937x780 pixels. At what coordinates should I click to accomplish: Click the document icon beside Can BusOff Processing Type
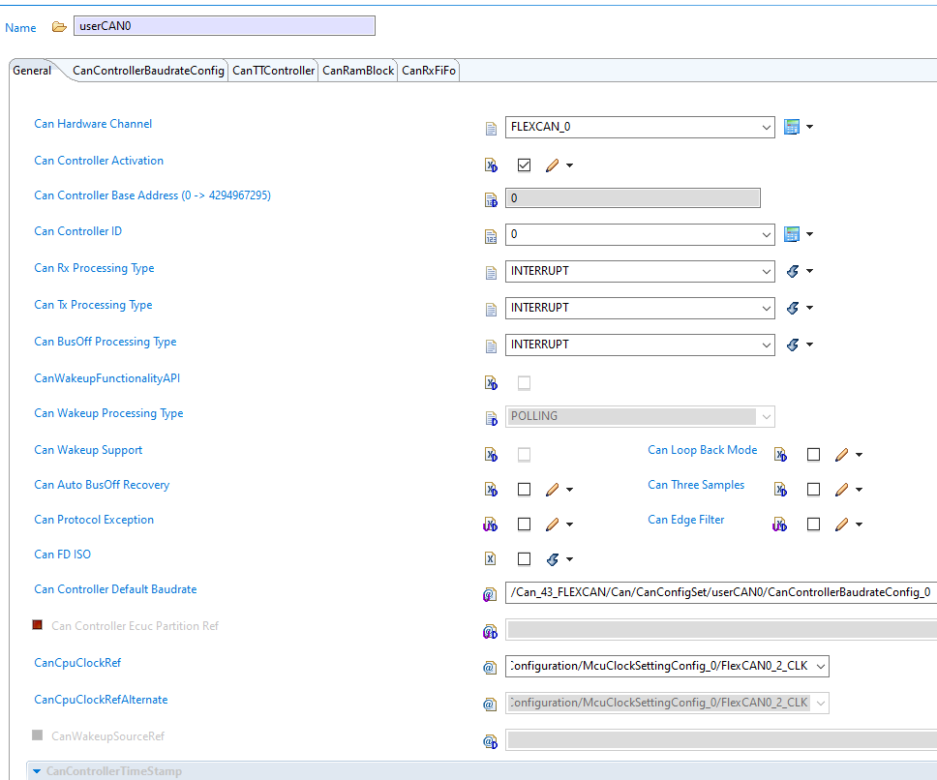tap(491, 346)
